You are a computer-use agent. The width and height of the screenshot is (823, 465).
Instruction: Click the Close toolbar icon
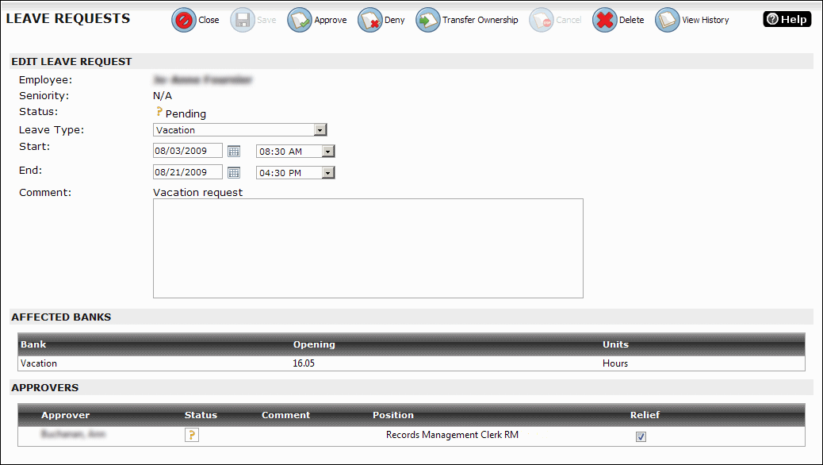coord(183,21)
